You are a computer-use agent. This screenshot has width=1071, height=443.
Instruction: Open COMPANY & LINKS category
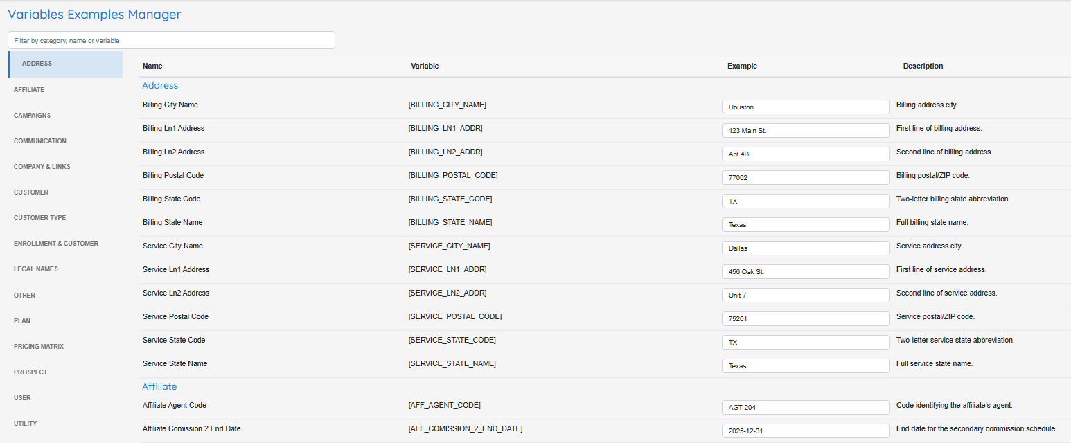(x=42, y=167)
